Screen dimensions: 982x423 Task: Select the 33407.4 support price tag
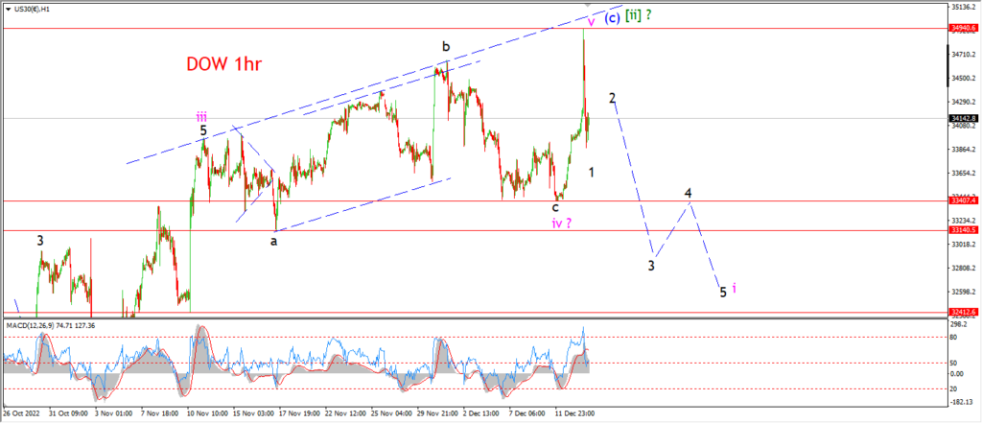pyautogui.click(x=964, y=200)
